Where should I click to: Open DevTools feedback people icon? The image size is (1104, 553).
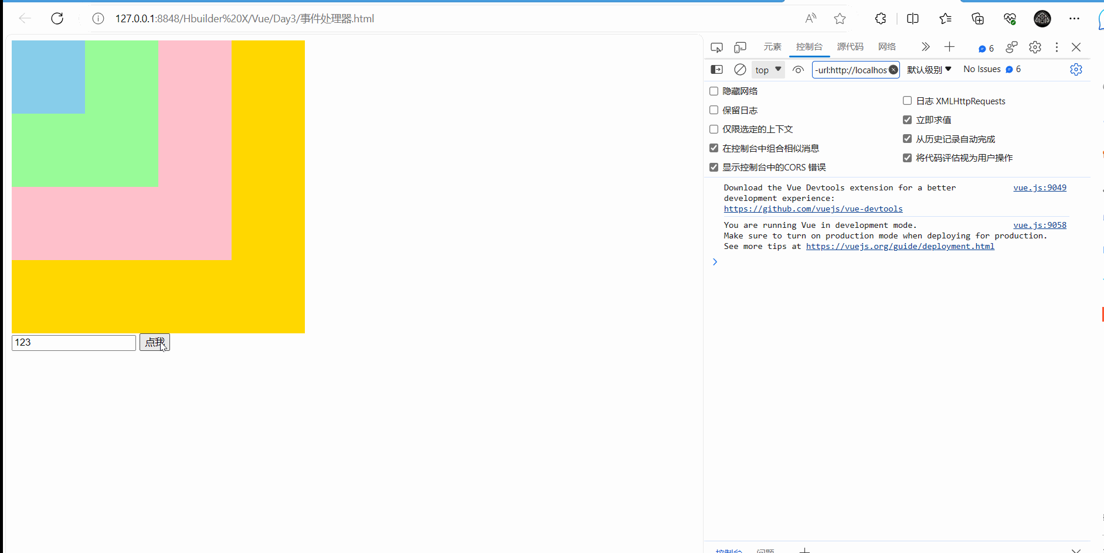[1011, 47]
